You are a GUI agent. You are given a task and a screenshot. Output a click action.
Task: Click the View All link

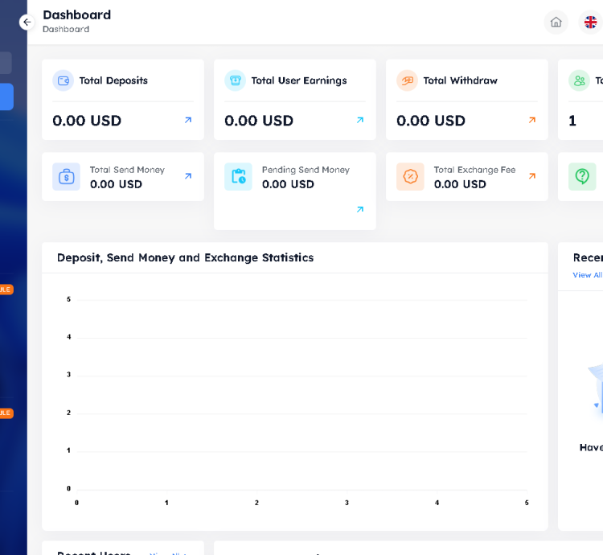pyautogui.click(x=587, y=275)
